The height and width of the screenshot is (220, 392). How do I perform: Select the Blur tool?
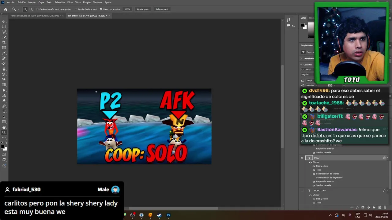4,90
